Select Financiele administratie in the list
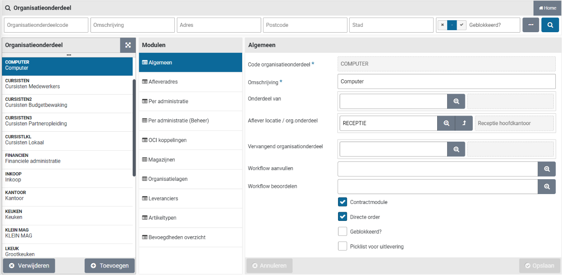 [67, 159]
